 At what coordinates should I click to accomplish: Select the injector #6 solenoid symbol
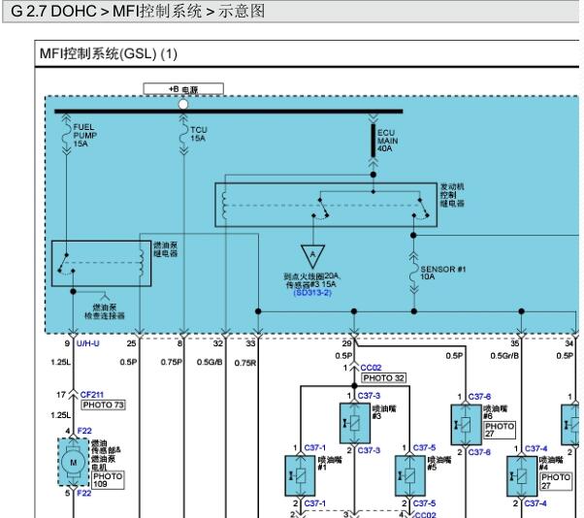click(466, 425)
